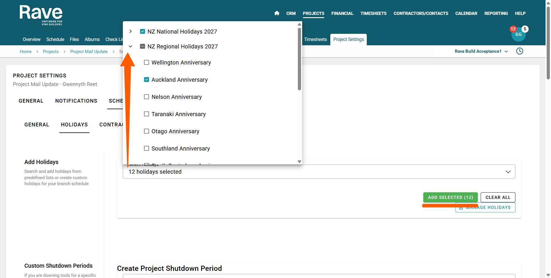This screenshot has width=551, height=278.
Task: Select the Holidays sub-tab
Action: (74, 125)
